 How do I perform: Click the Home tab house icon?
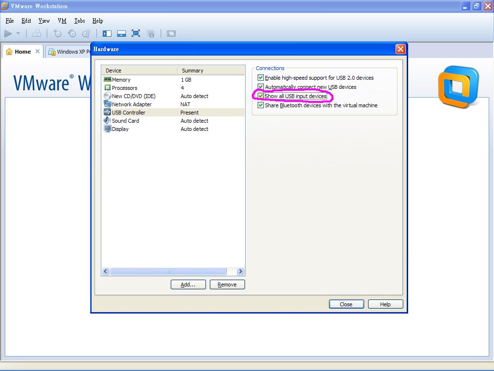coord(9,51)
